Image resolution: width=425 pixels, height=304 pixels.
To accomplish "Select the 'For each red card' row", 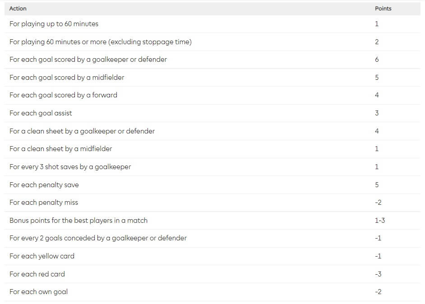I will coord(212,274).
